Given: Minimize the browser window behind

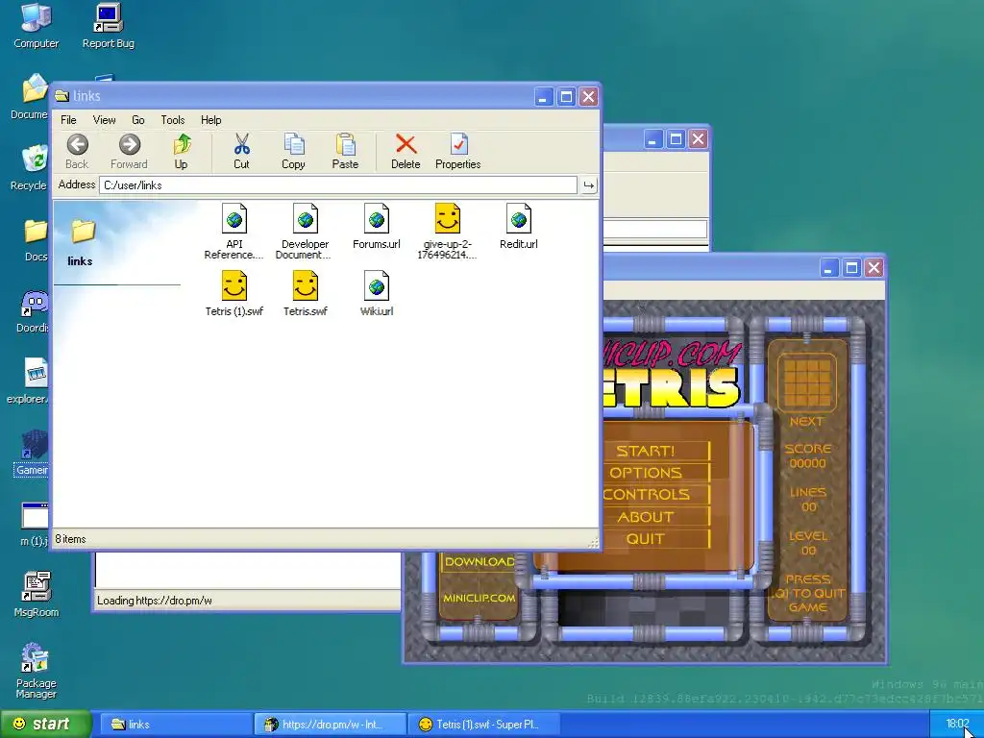Looking at the screenshot, I should pyautogui.click(x=653, y=139).
